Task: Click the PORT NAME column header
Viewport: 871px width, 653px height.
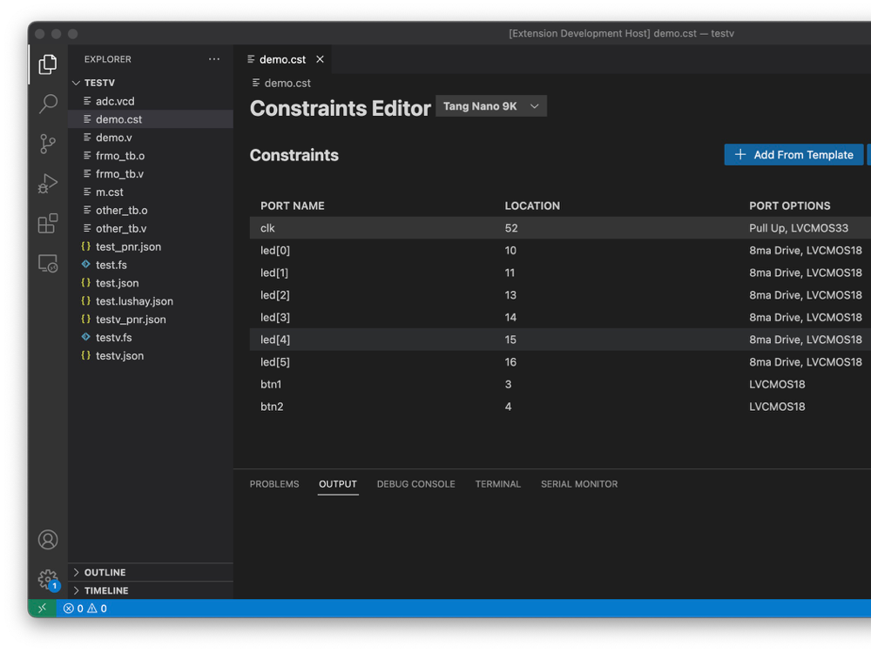Action: coord(292,205)
